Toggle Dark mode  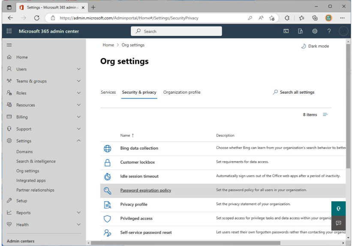315,46
